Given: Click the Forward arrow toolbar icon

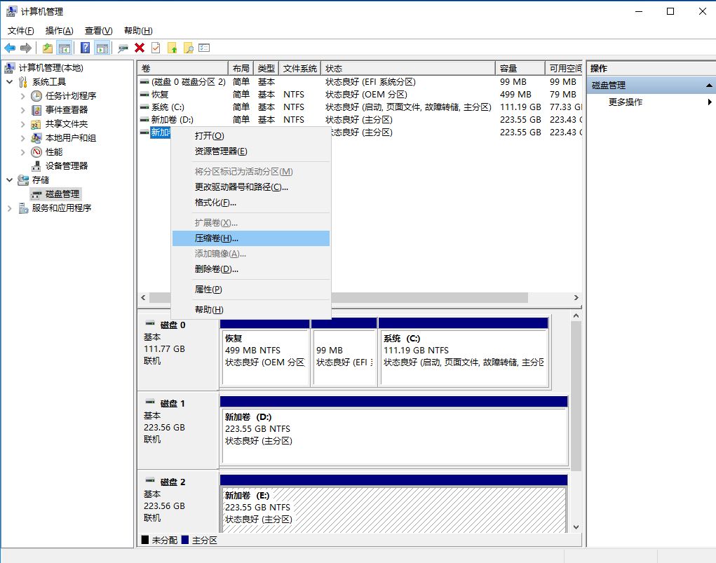Looking at the screenshot, I should [x=25, y=47].
